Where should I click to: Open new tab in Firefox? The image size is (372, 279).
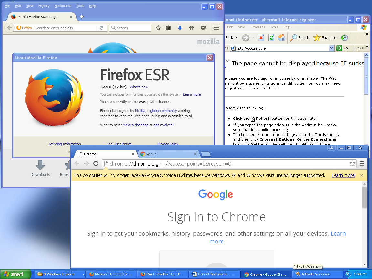(82, 16)
